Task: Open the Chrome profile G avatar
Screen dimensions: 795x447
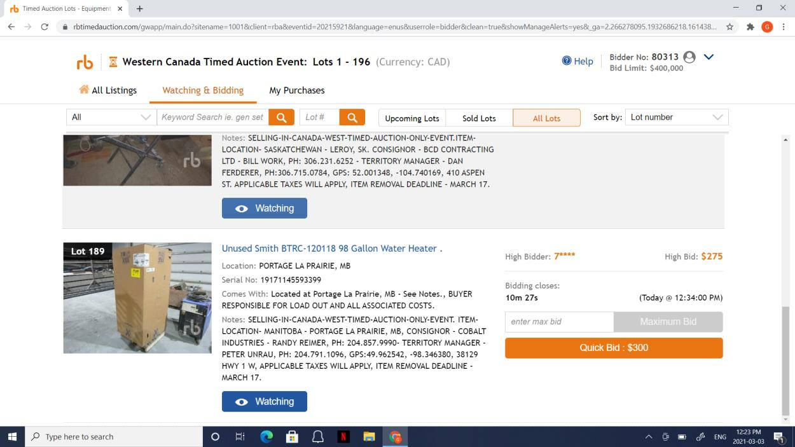Action: [767, 27]
